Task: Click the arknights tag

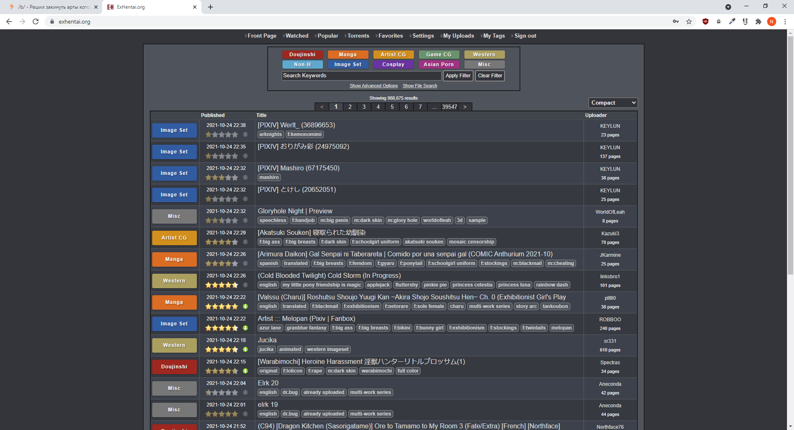Action: tap(270, 134)
